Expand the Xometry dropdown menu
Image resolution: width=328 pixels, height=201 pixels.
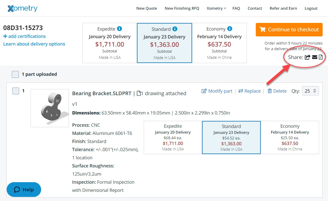click(x=216, y=8)
